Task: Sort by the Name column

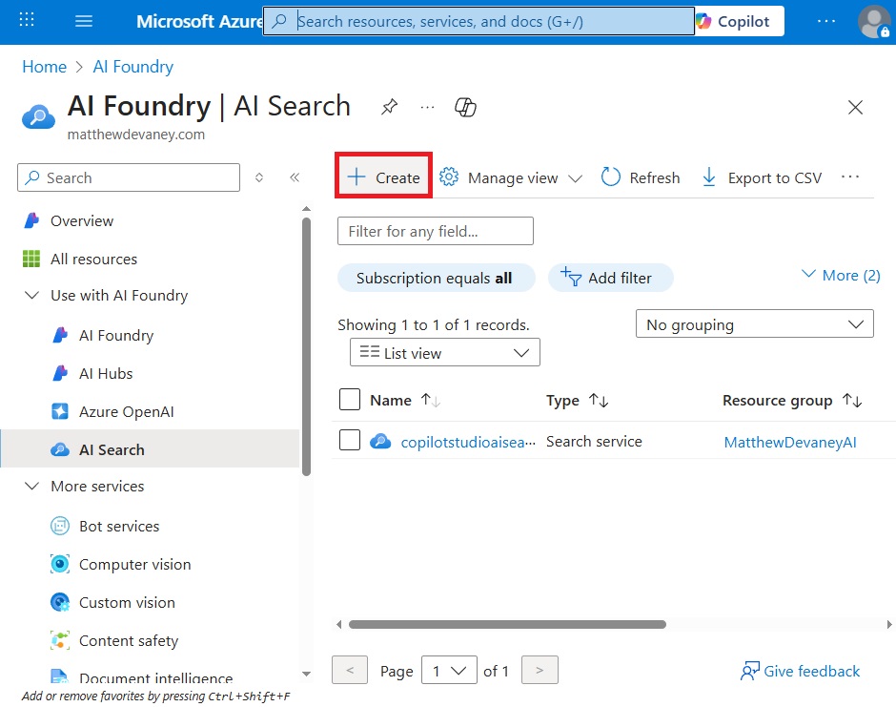Action: tap(405, 401)
